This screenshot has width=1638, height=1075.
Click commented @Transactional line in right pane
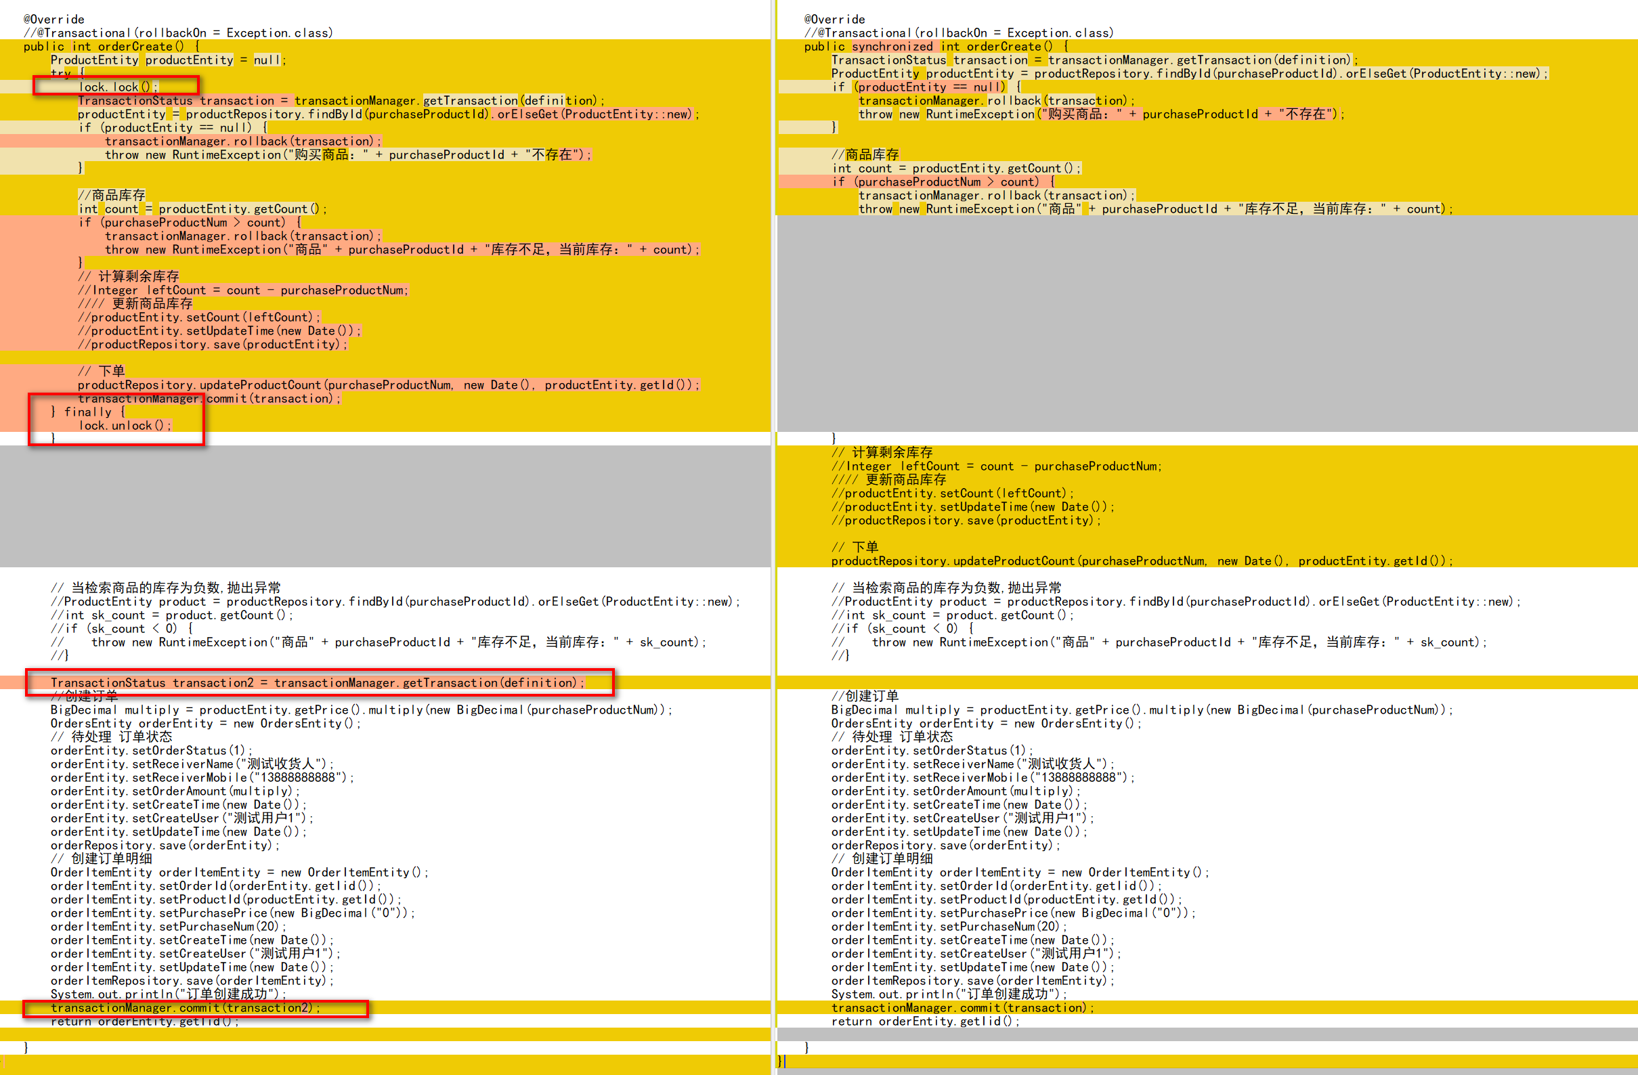pos(959,32)
